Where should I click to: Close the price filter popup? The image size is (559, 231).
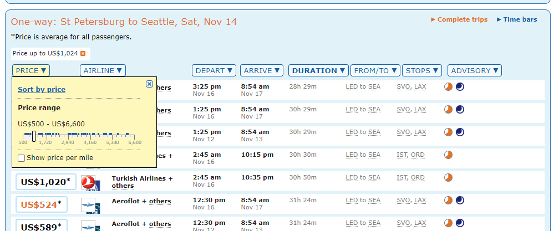point(149,84)
